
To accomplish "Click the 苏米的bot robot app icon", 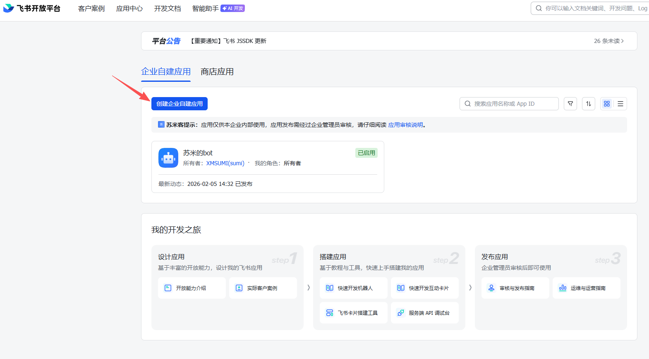I will point(168,158).
